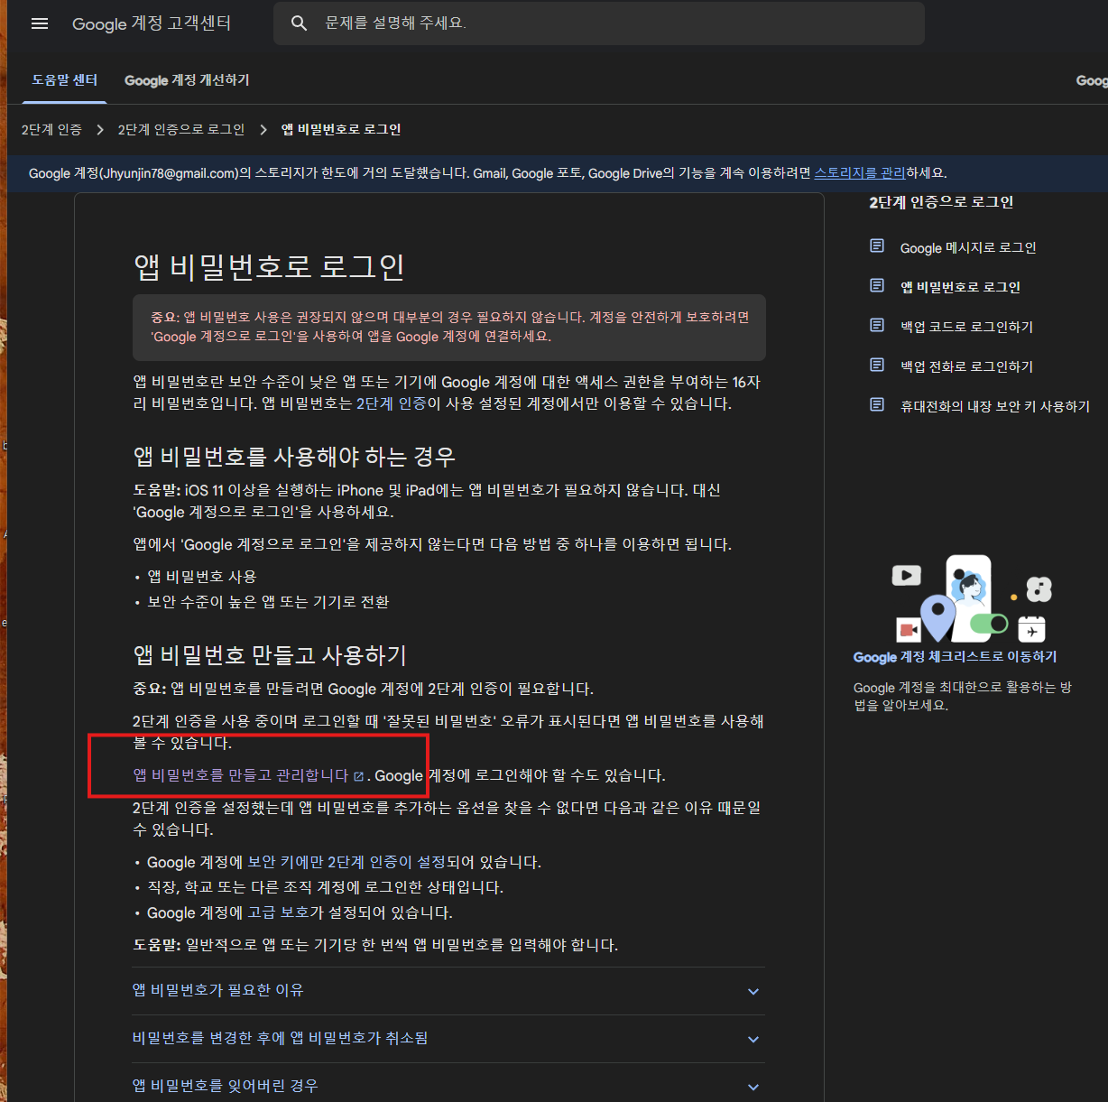This screenshot has height=1102, width=1108.
Task: Click 앱 비밀번호로 로그인 breadcrumb item
Action: click(341, 130)
